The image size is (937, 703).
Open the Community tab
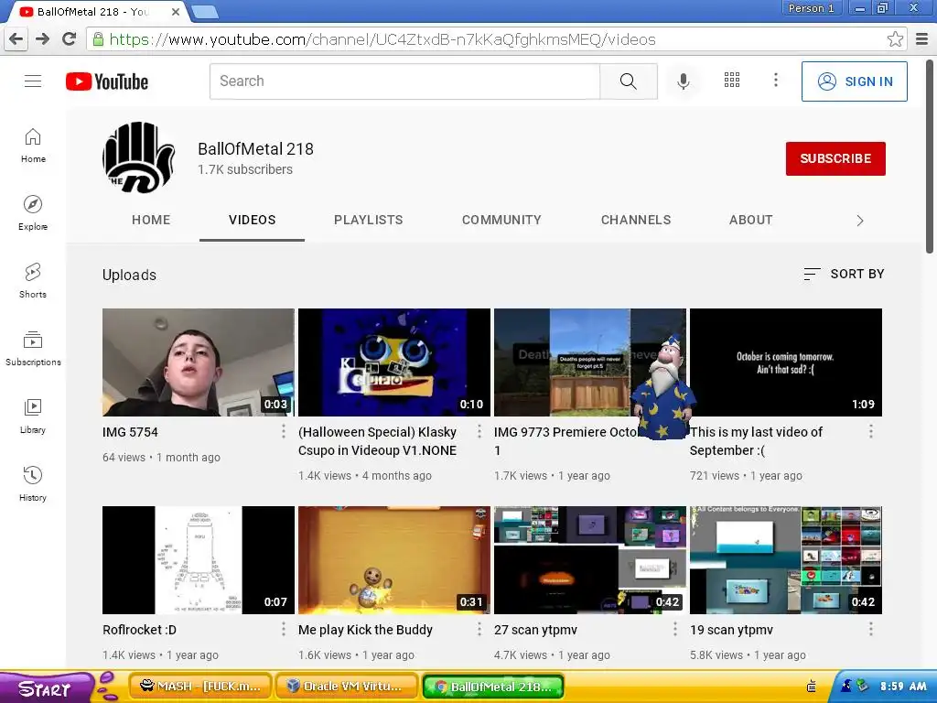(x=501, y=220)
